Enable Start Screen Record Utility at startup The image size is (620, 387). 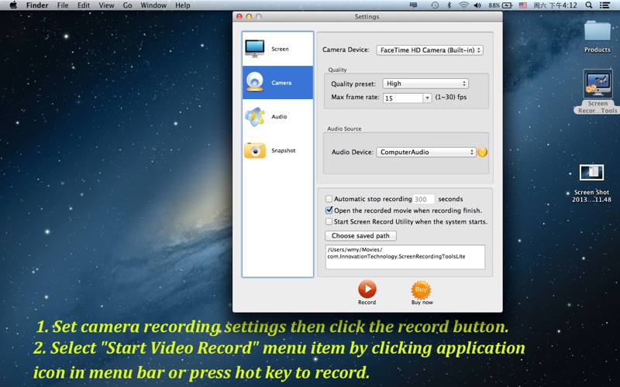329,221
